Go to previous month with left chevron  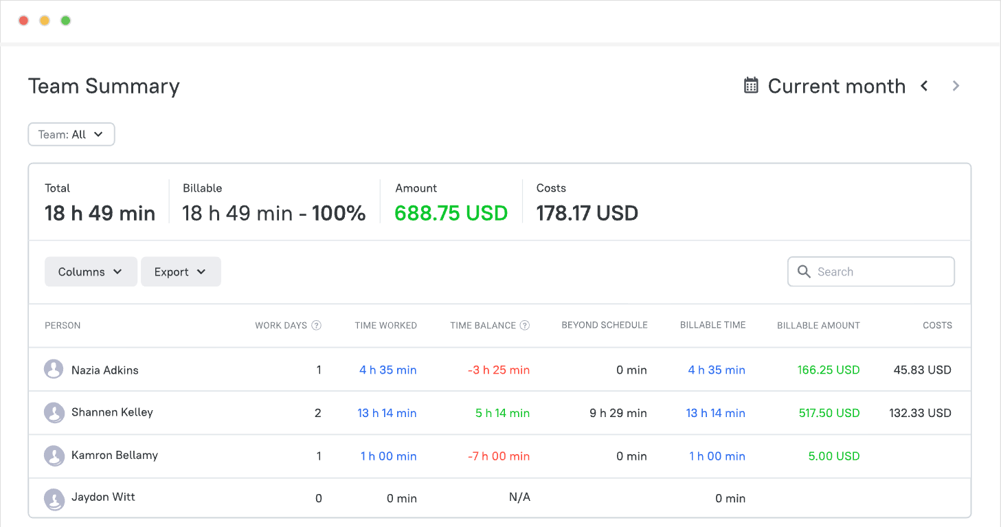point(925,86)
